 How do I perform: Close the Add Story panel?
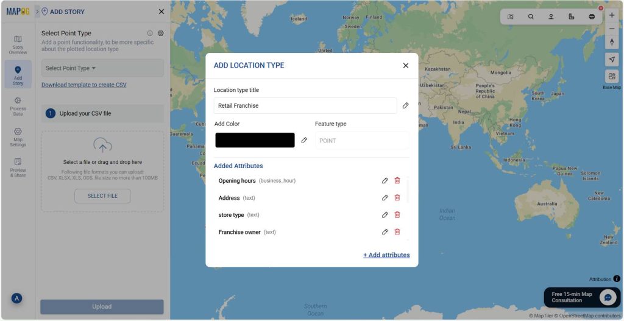(161, 12)
